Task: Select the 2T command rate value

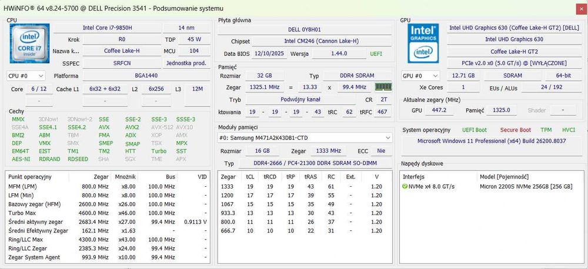Action: (x=383, y=100)
